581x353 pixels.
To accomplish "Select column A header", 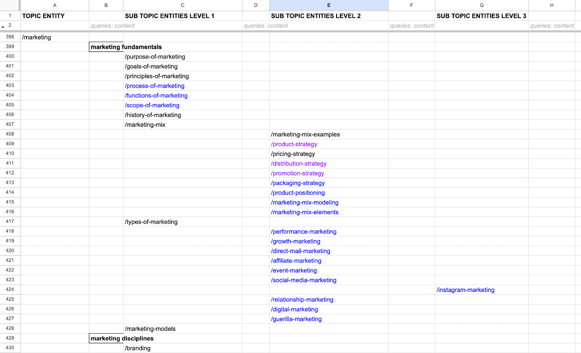I will [x=55, y=5].
